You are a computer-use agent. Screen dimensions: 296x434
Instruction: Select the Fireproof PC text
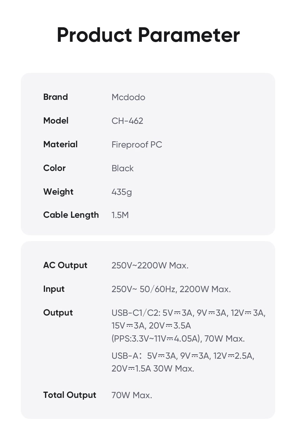[x=137, y=145]
